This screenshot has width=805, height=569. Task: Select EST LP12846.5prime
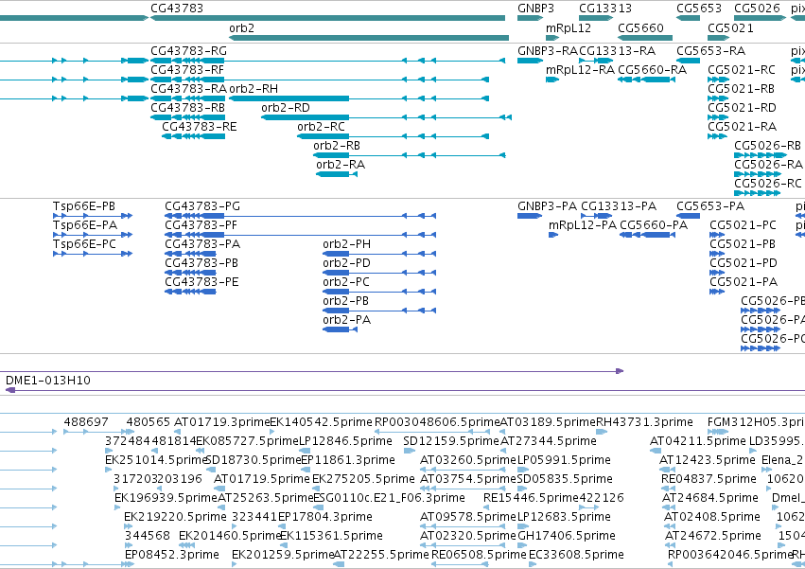pyautogui.click(x=345, y=441)
